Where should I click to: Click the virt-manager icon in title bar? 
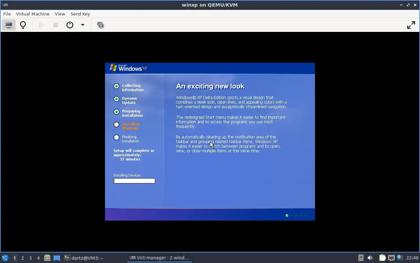(x=5, y=5)
